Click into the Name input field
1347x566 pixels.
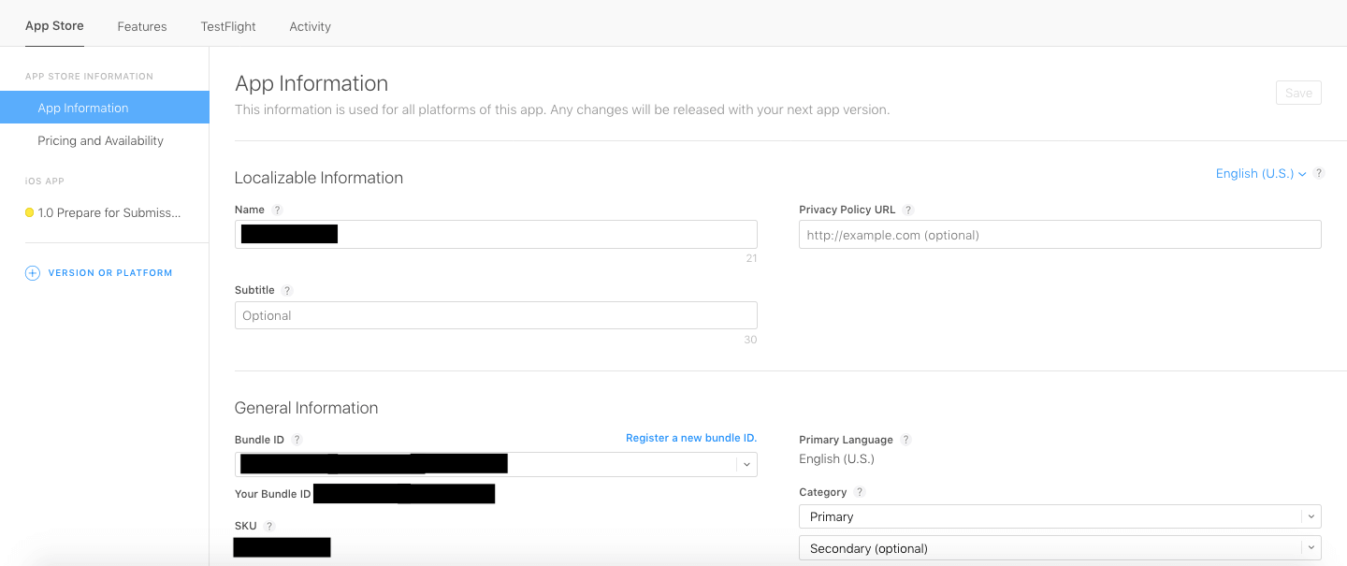[x=496, y=235]
